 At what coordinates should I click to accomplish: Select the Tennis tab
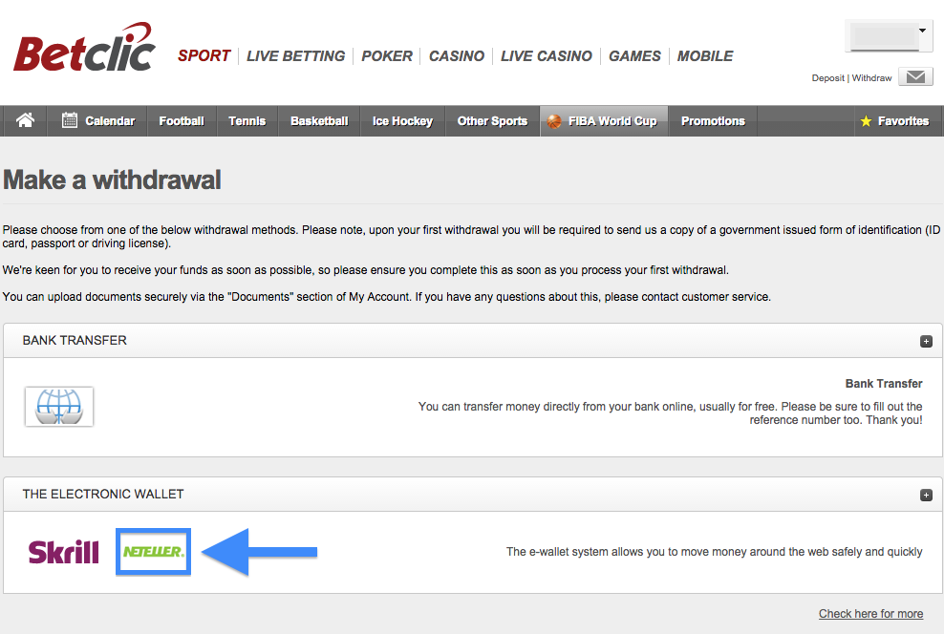(x=247, y=121)
